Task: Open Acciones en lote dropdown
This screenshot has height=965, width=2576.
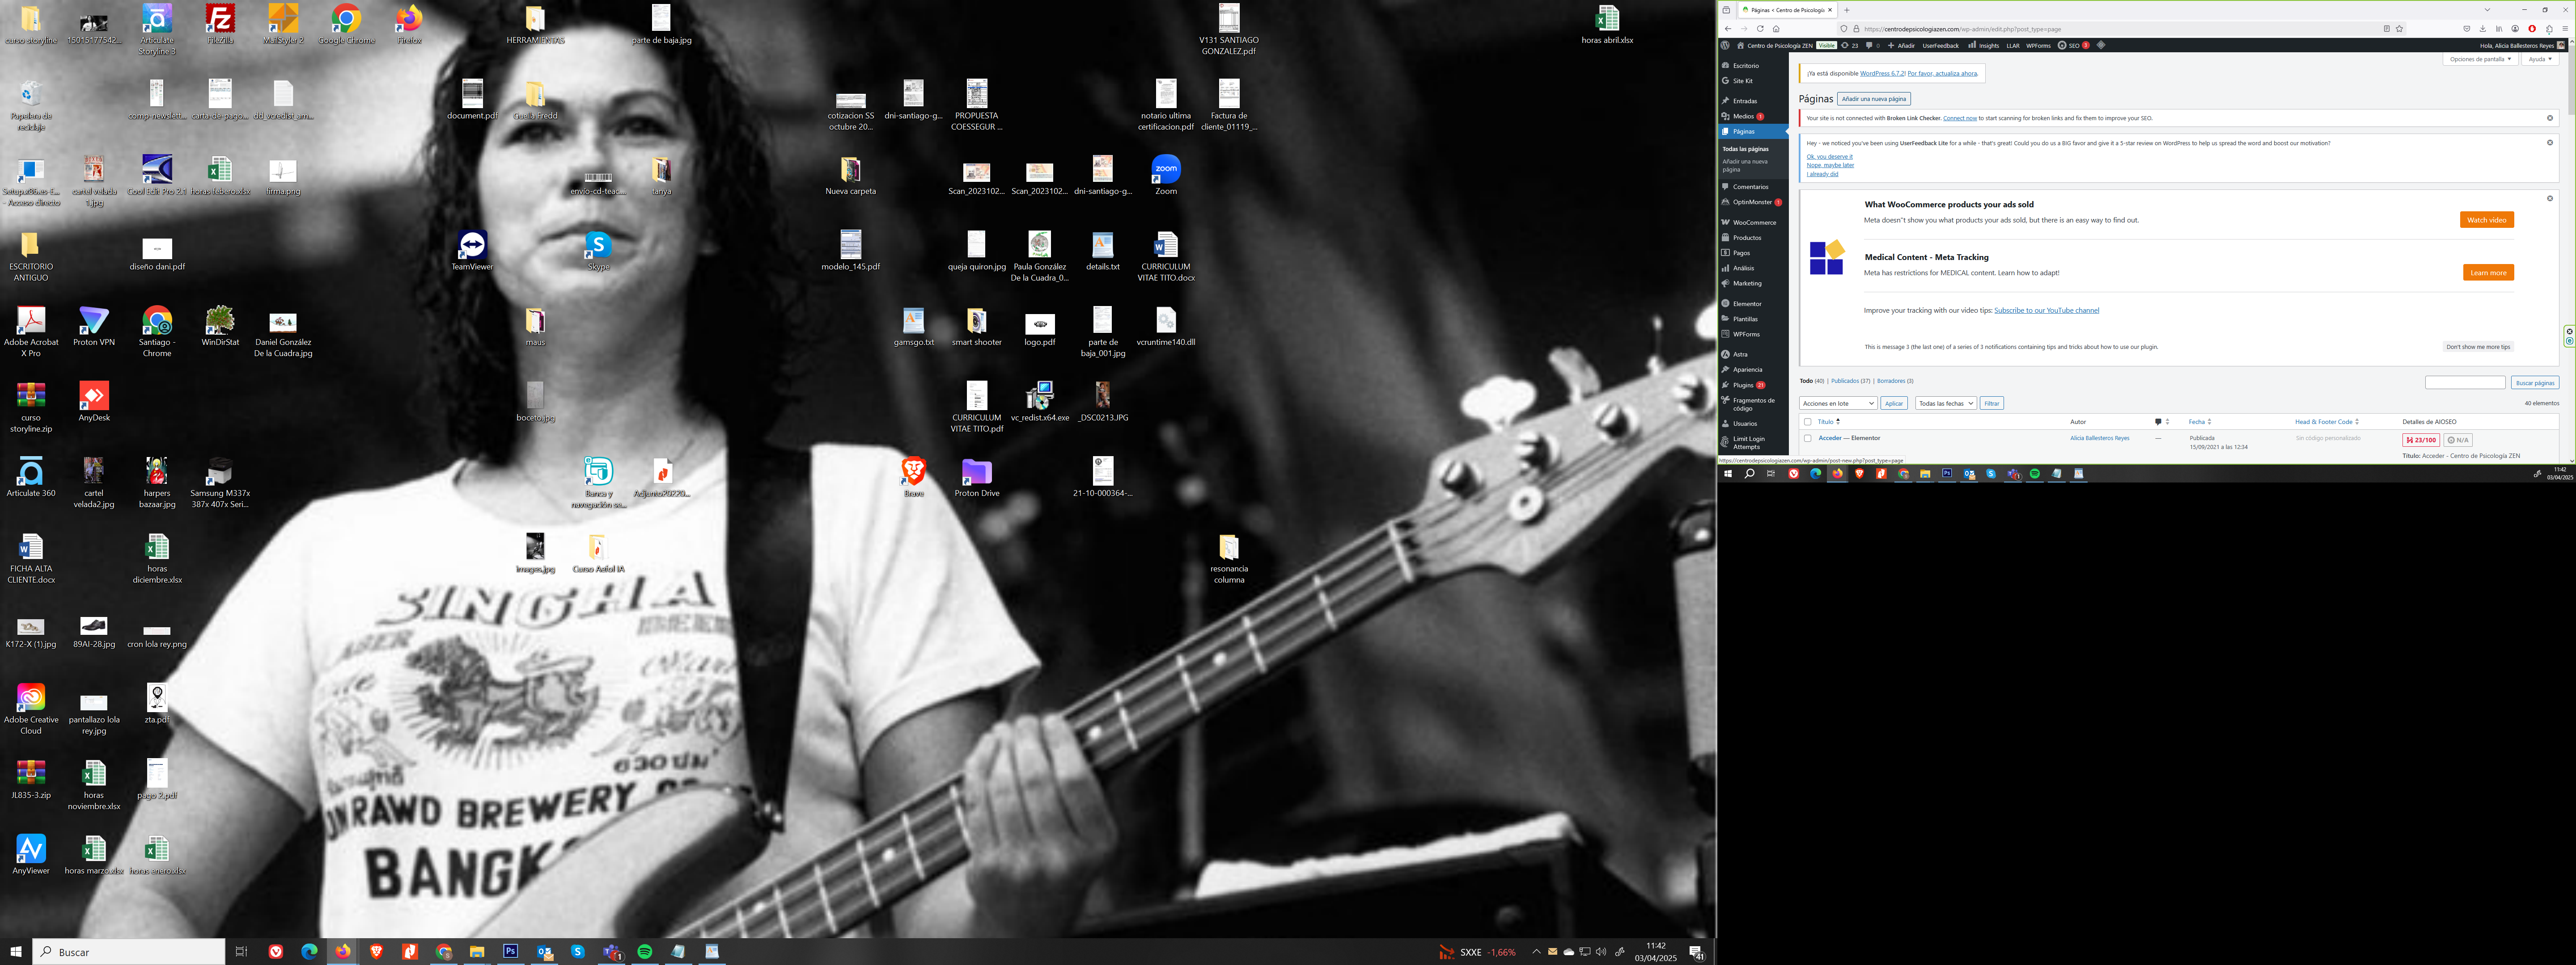Action: pos(1838,403)
